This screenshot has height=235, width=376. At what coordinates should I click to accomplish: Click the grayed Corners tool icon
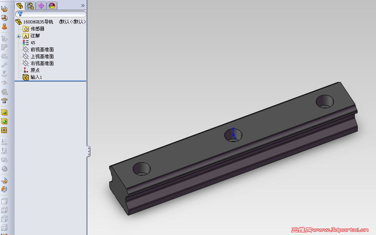[4, 92]
